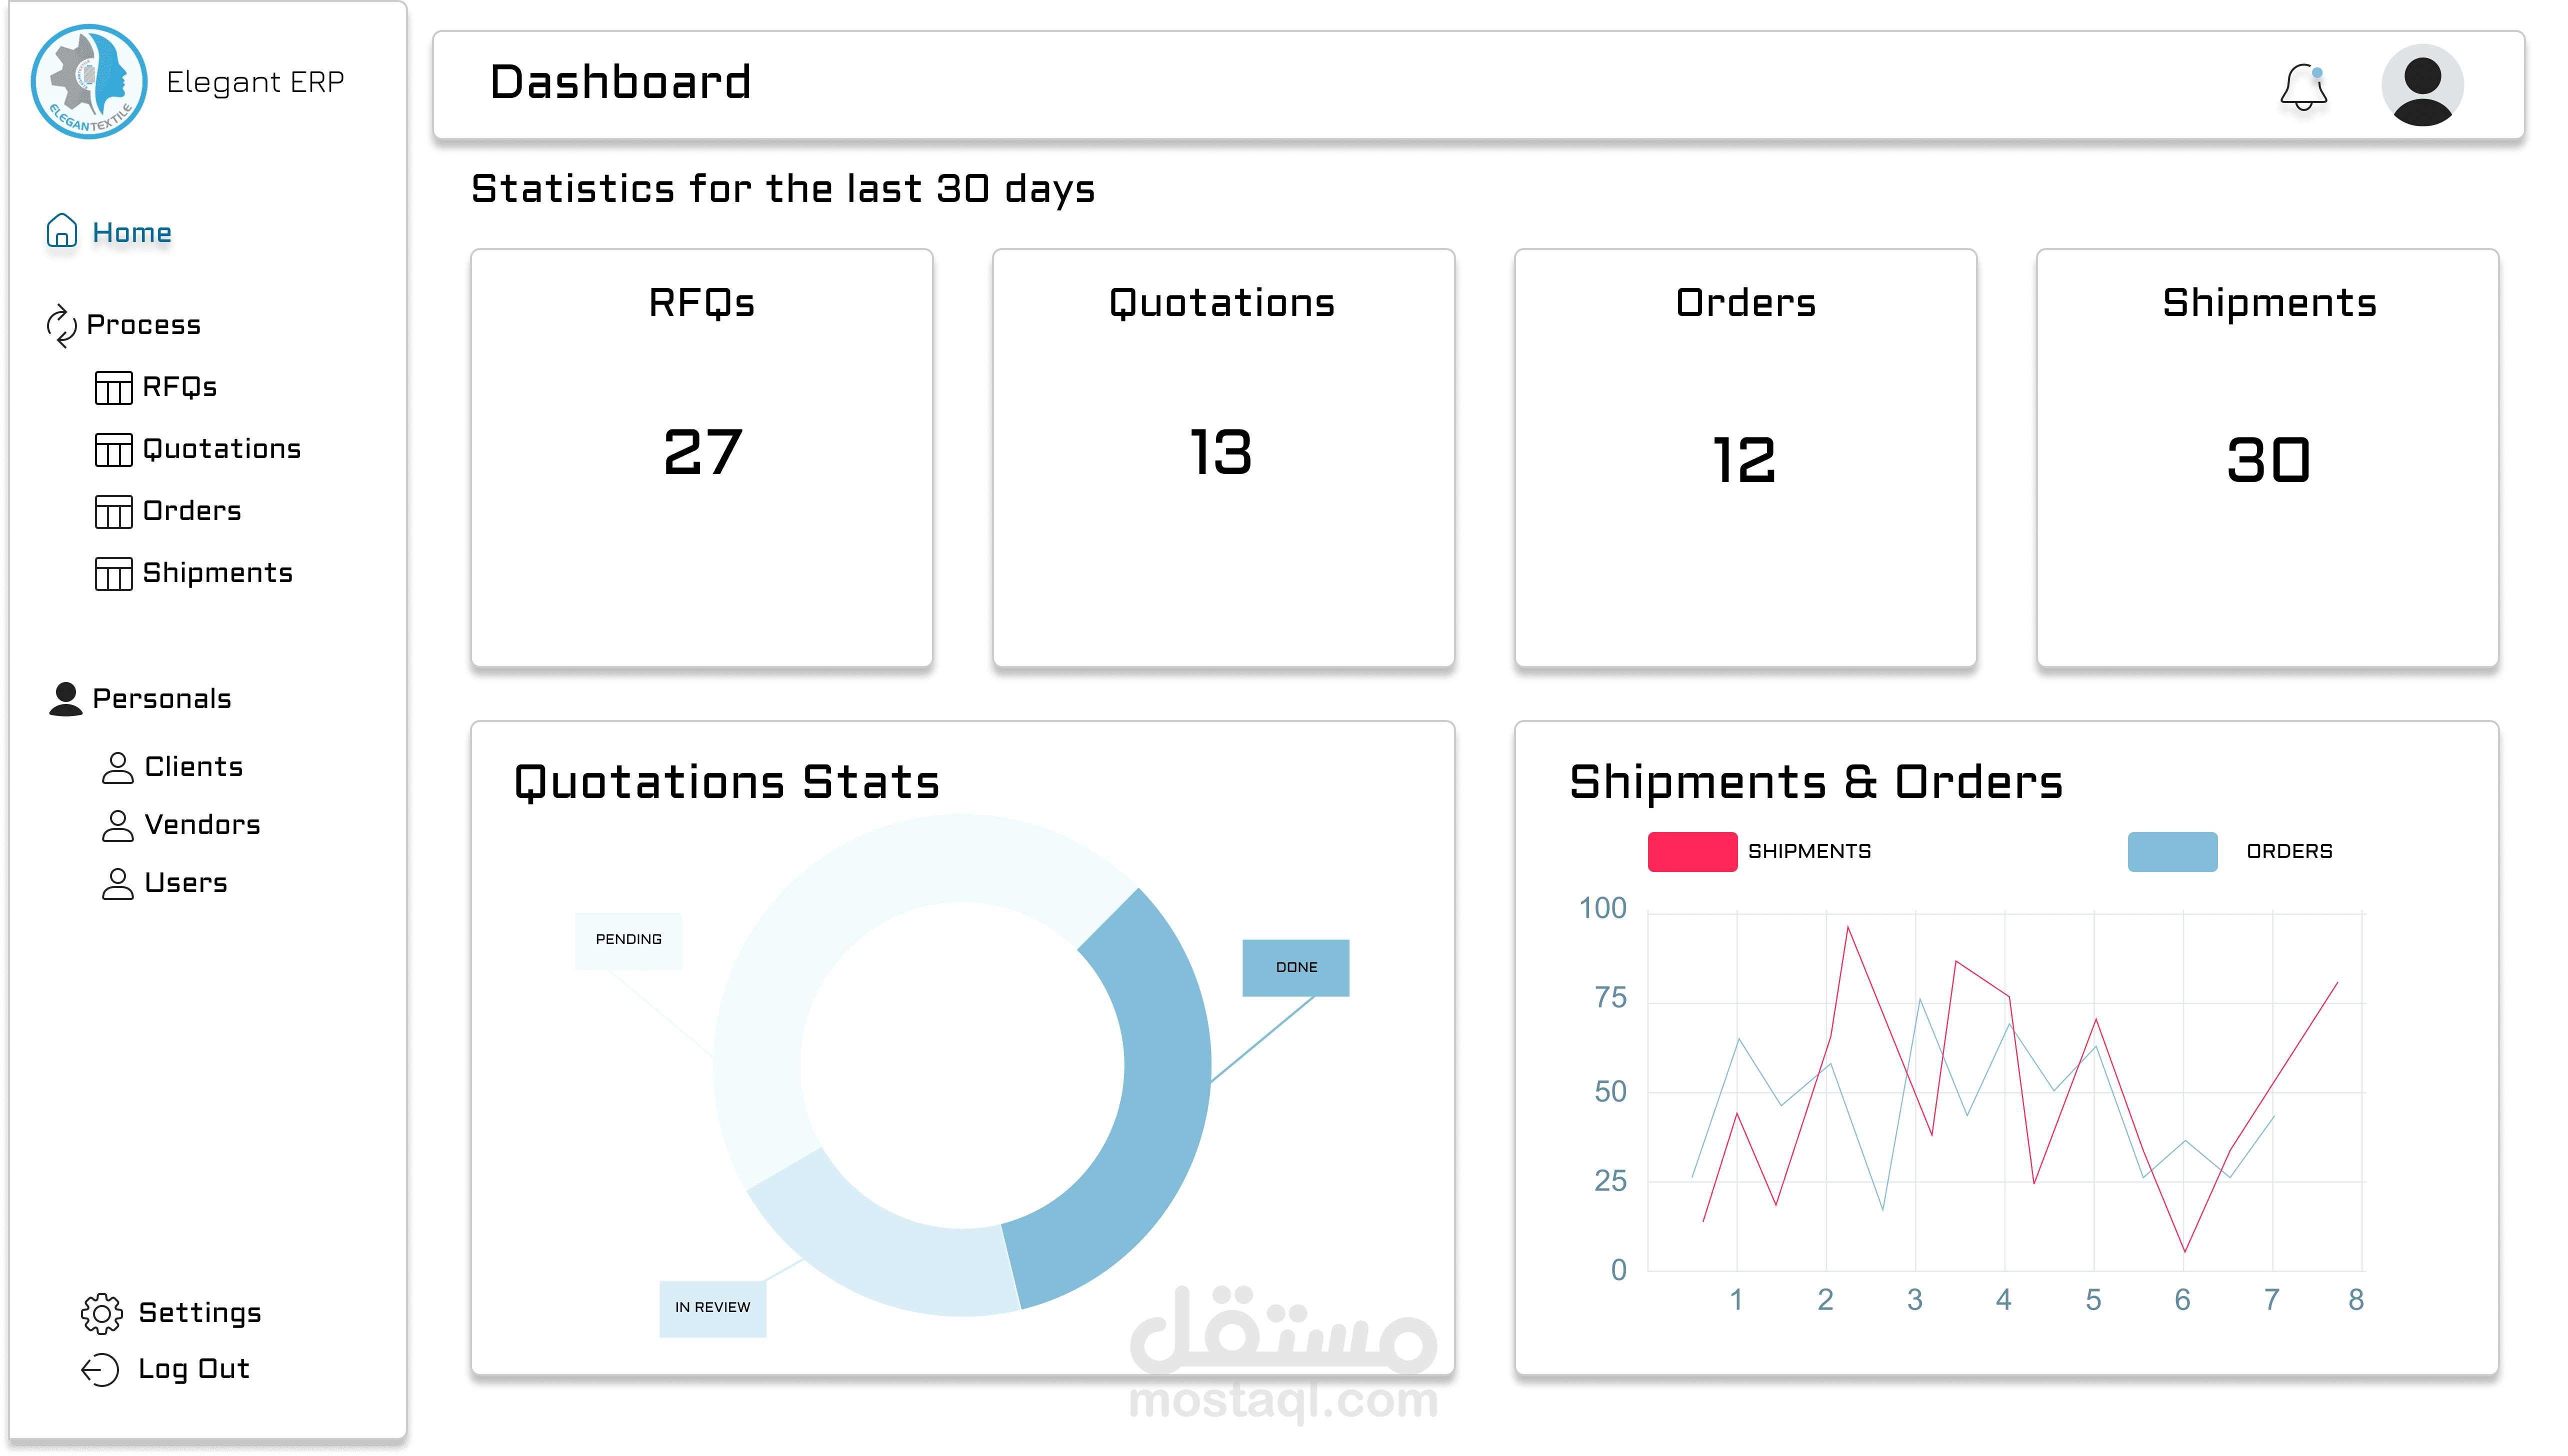Go to Orders in the sidebar
Screen dimensions: 2568x1456
[191, 511]
